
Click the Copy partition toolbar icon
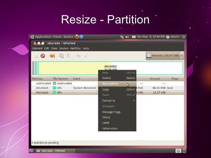tap(62, 56)
